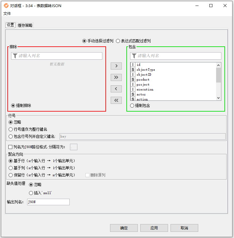
Task: Click the column list scrollbar thumb
Action: (218, 75)
